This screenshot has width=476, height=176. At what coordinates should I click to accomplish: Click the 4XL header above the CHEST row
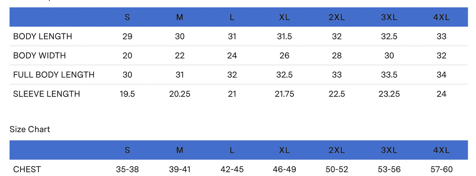click(x=441, y=150)
